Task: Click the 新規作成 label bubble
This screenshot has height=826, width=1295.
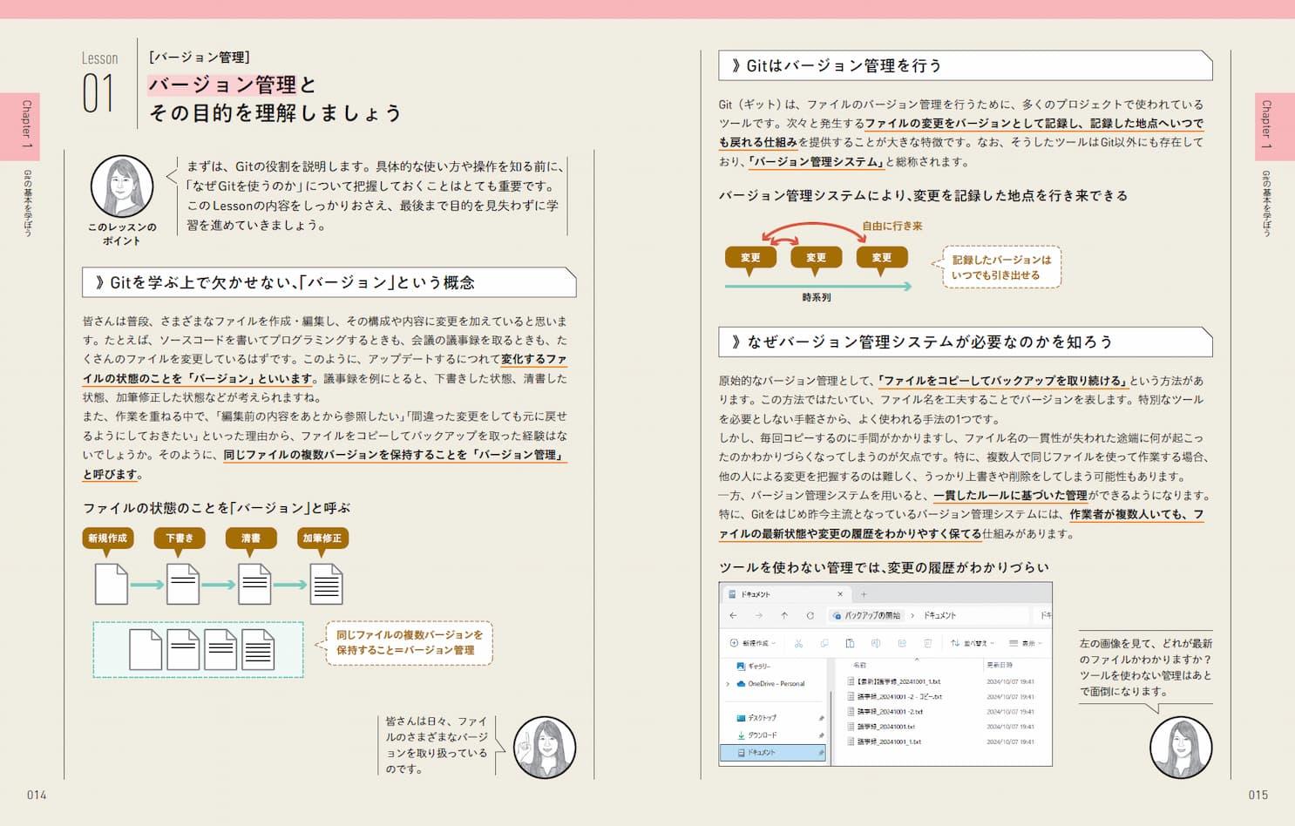Action: (x=107, y=538)
